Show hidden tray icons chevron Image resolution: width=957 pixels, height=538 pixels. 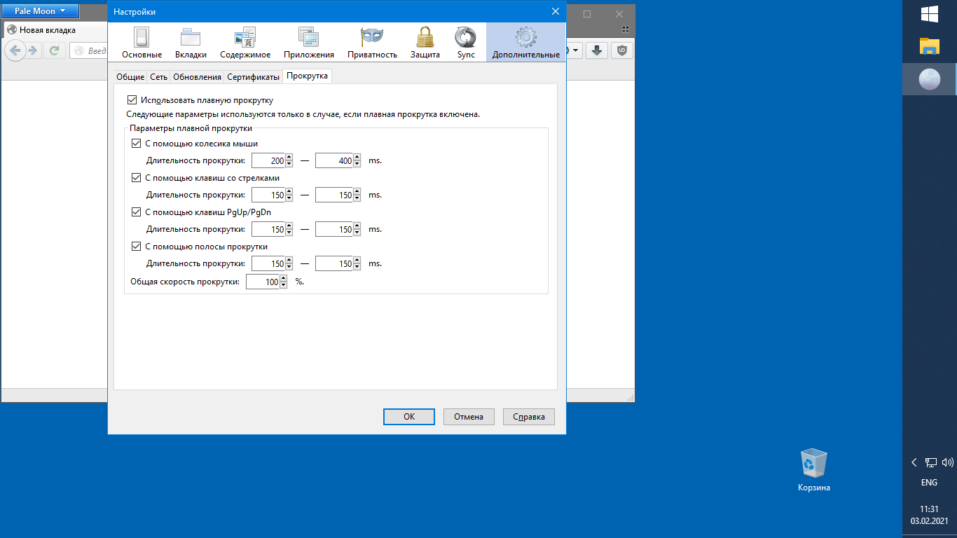(x=914, y=462)
